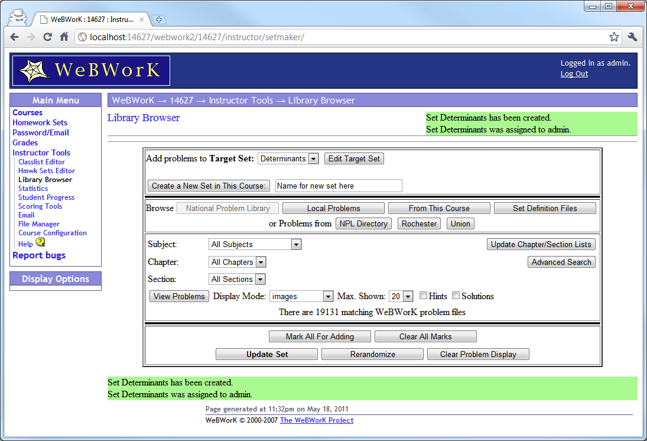
Task: Go to browser home page icon
Action: click(64, 37)
